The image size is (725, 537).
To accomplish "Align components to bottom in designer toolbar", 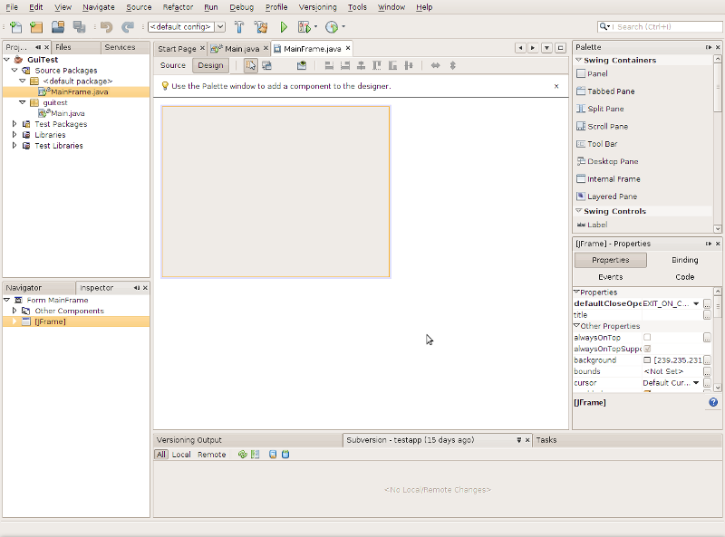I will (x=392, y=65).
